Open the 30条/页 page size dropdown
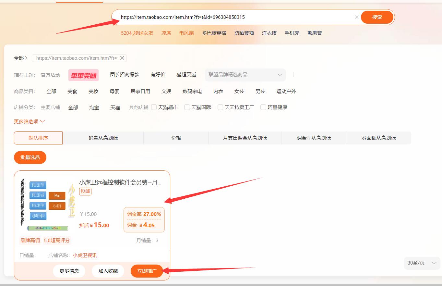The height and width of the screenshot is (286, 442). [x=422, y=263]
